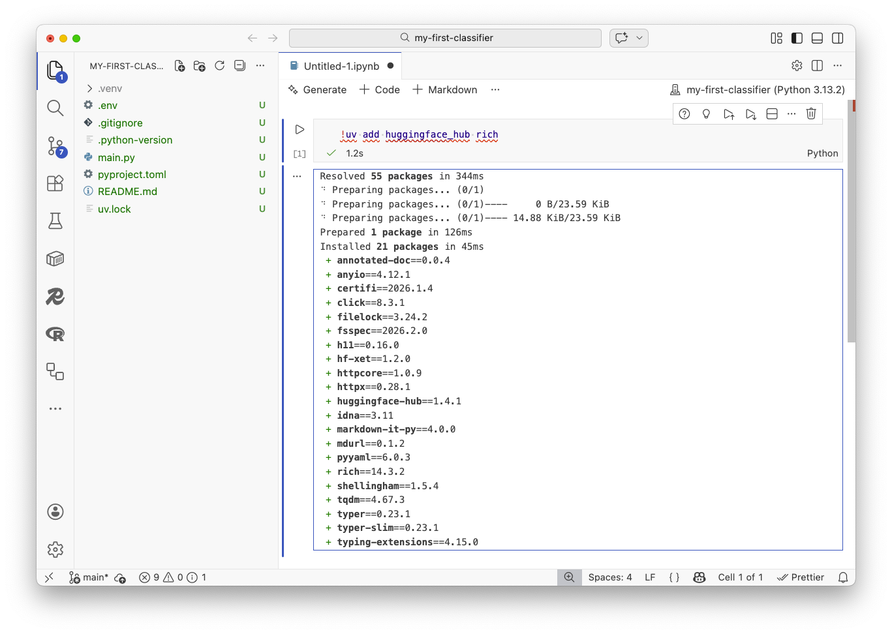Split the cell using the split icon
The height and width of the screenshot is (634, 892).
[772, 113]
